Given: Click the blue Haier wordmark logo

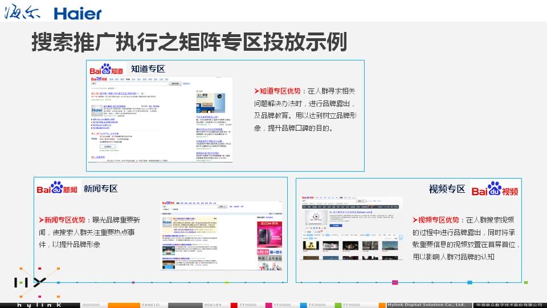Looking at the screenshot, I should click(x=77, y=14).
